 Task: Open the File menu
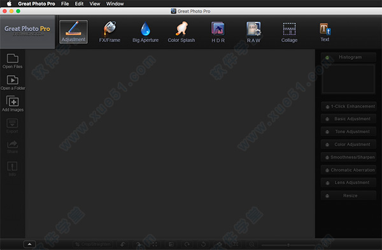coord(65,4)
